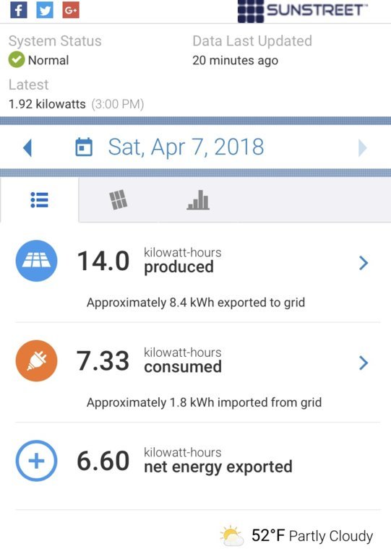
Task: Share via the Twitter icon
Action: 45,10
